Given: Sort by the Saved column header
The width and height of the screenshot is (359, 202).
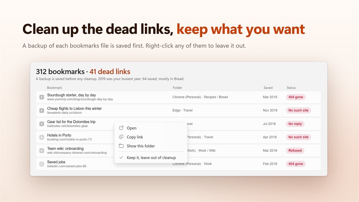Looking at the screenshot, I should click(x=268, y=88).
